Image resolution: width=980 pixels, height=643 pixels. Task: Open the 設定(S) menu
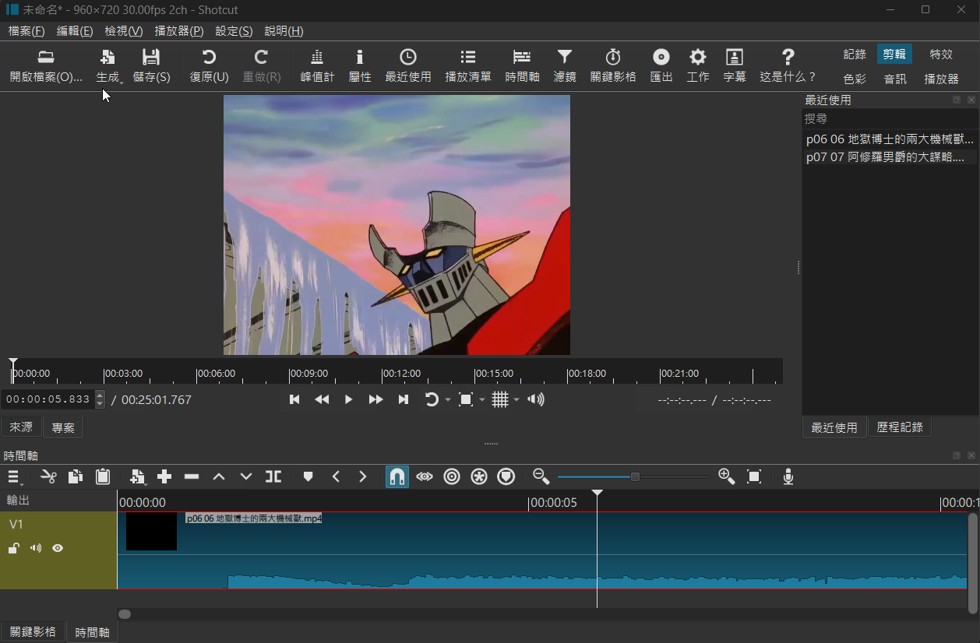point(234,31)
